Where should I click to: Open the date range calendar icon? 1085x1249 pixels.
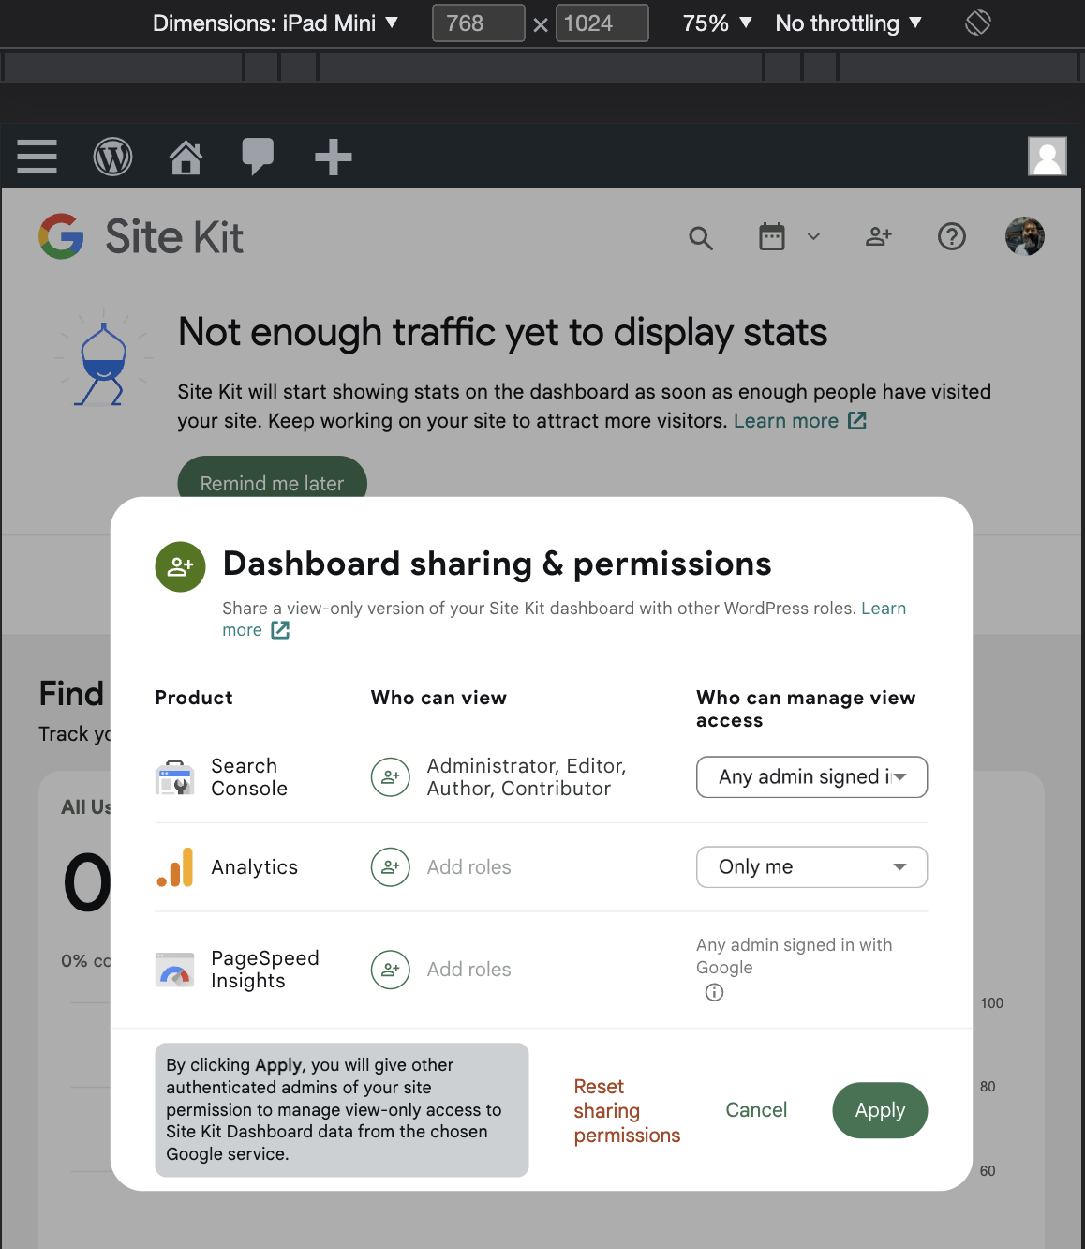772,237
